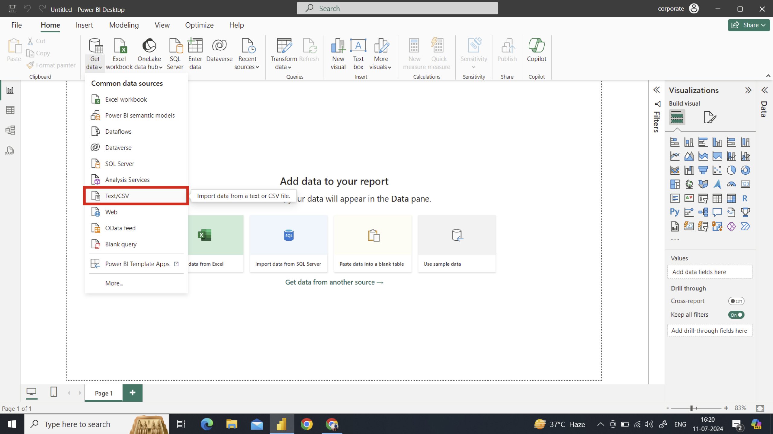
Task: Adjust the zoom slider handle
Action: pos(691,408)
